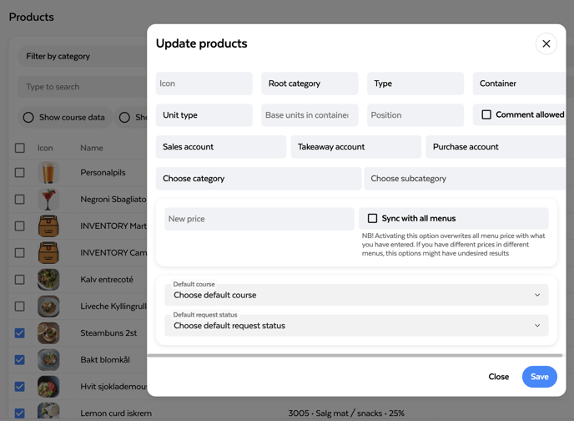
Task: Open the Filter by category dropdown
Action: [83, 56]
